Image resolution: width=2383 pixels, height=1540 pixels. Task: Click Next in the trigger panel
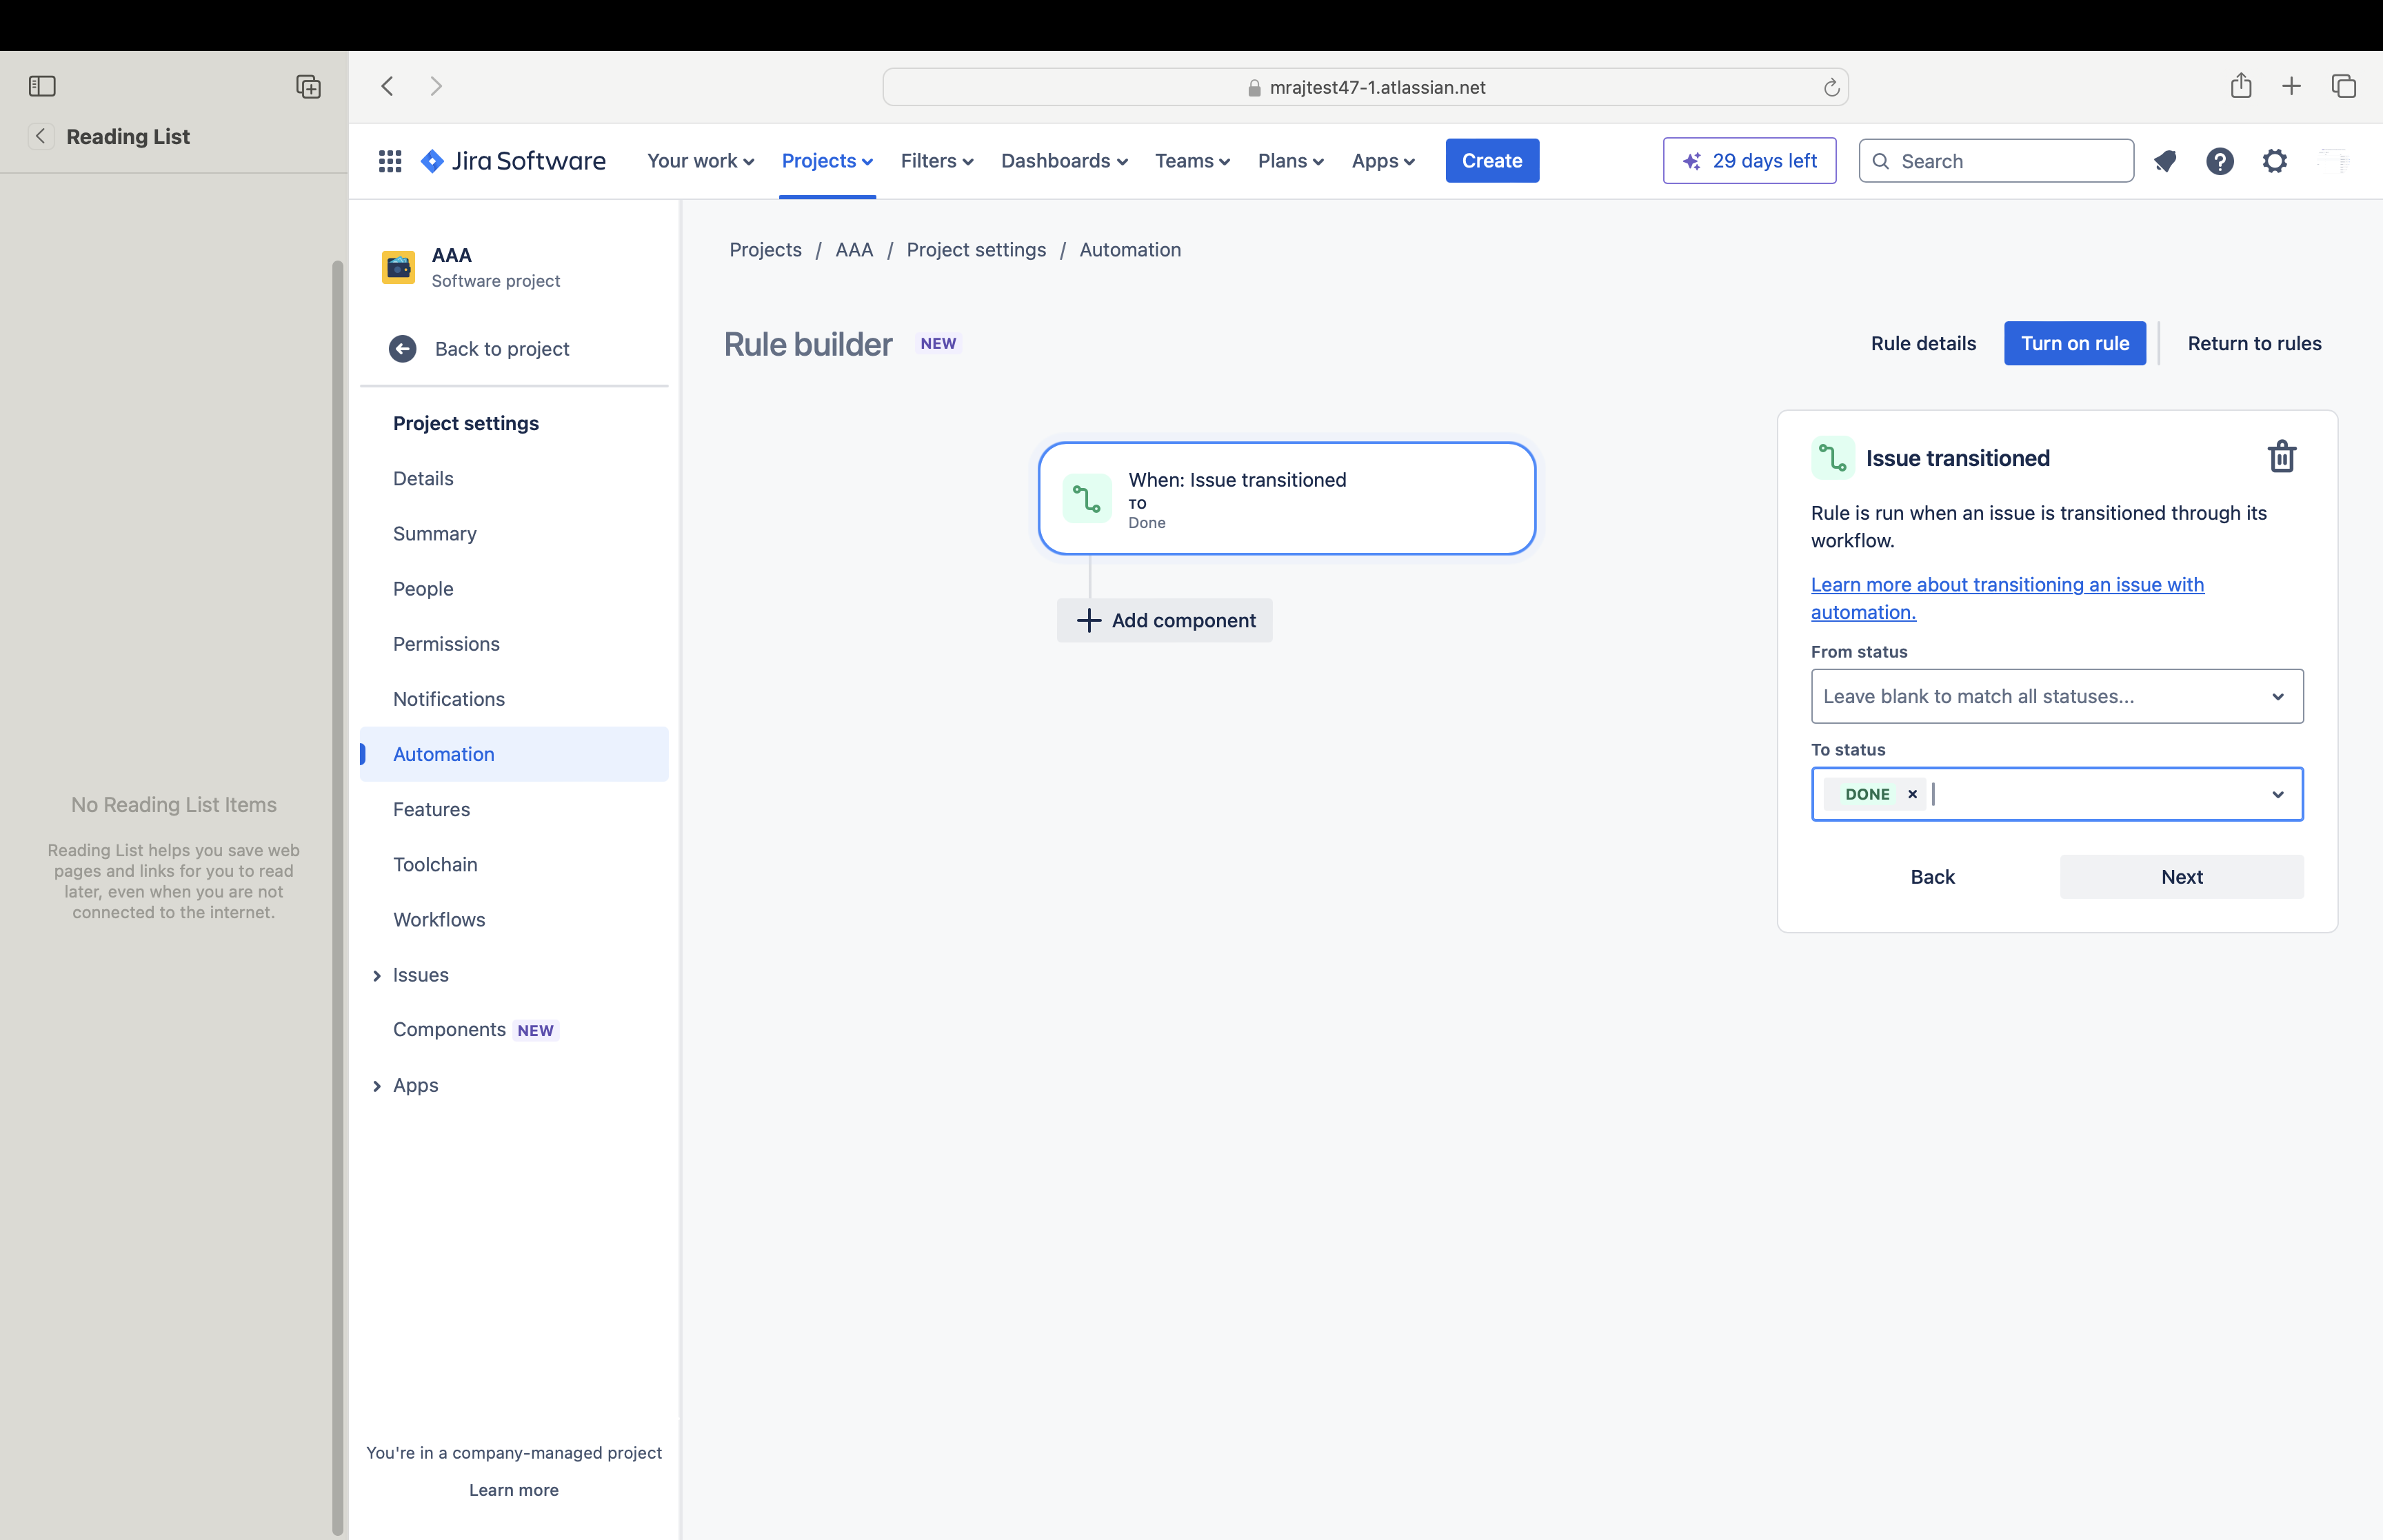(2181, 876)
